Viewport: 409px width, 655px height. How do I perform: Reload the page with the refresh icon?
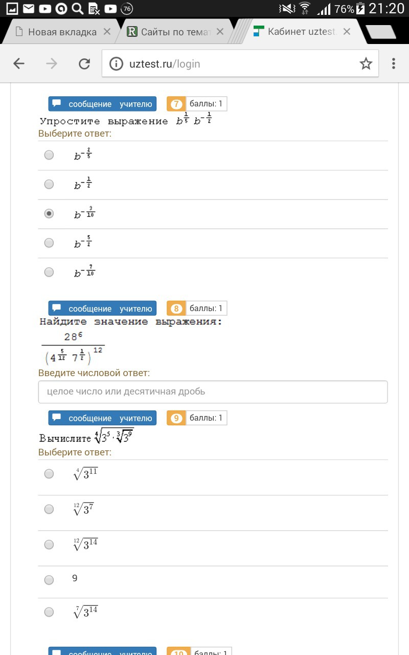pyautogui.click(x=84, y=63)
